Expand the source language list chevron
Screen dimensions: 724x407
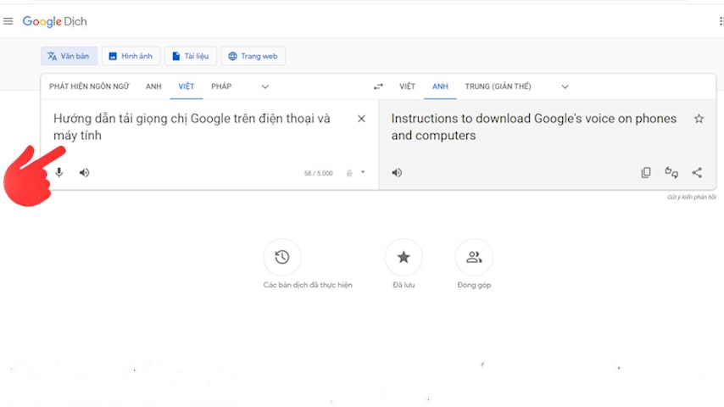pos(265,86)
